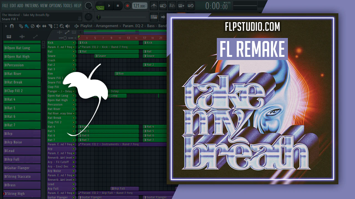Select Open Hat High pattern in picker

[22, 56]
